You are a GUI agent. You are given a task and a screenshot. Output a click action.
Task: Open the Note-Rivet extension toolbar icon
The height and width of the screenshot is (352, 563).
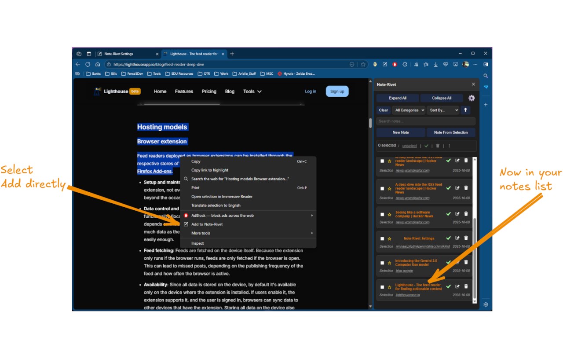click(x=385, y=64)
